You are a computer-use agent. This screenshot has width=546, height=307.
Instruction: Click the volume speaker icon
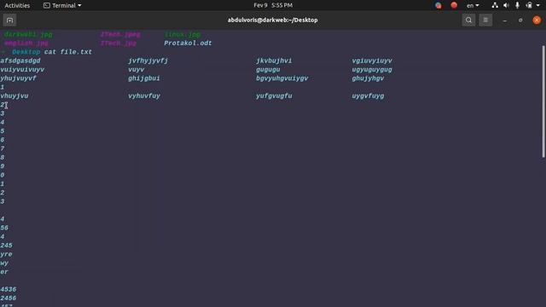pos(506,5)
